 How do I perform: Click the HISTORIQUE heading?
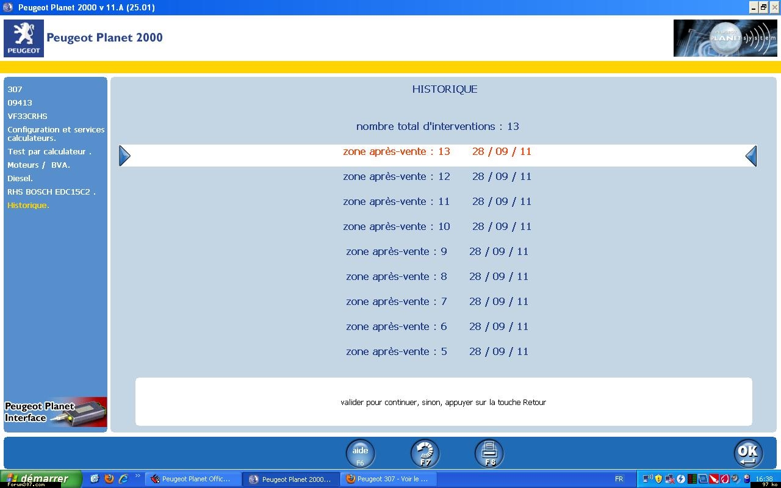coord(445,89)
